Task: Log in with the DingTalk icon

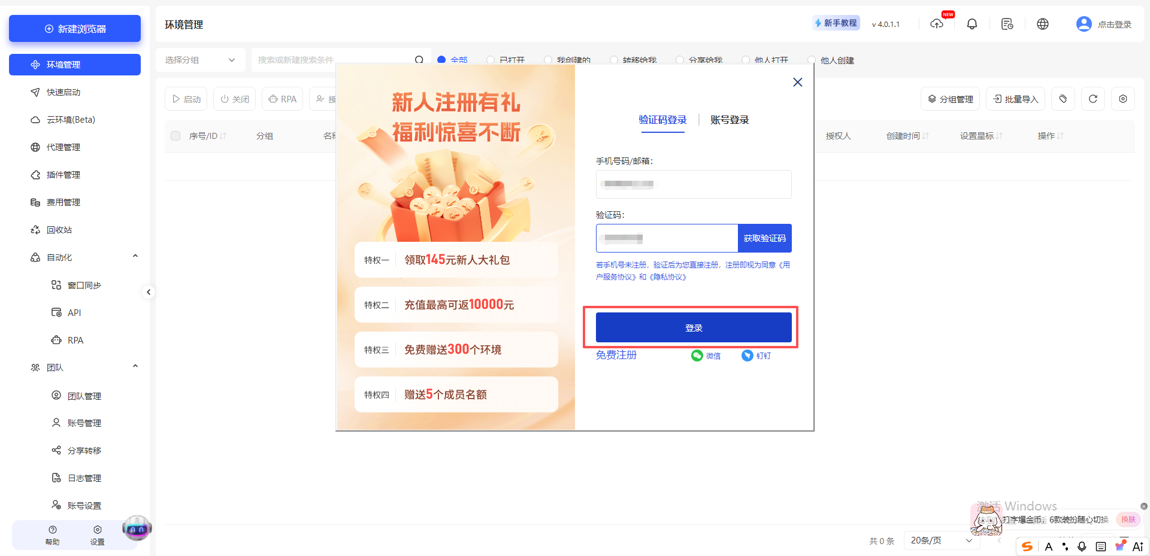Action: [747, 355]
